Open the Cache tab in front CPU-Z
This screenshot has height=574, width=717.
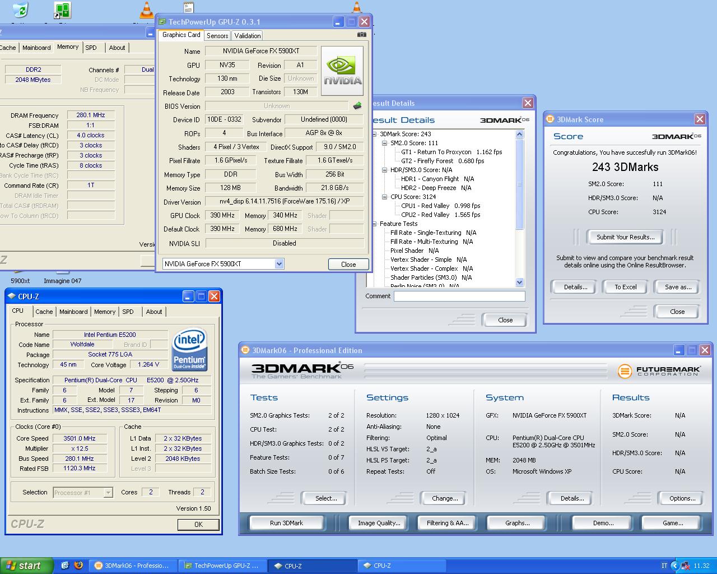tap(44, 312)
